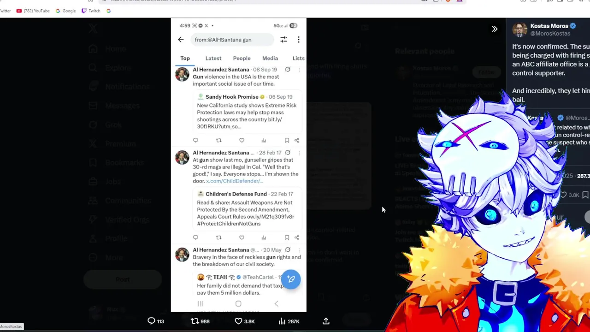Click reply icon under the Sandy Hook tweet
The height and width of the screenshot is (332, 590).
(x=195, y=140)
